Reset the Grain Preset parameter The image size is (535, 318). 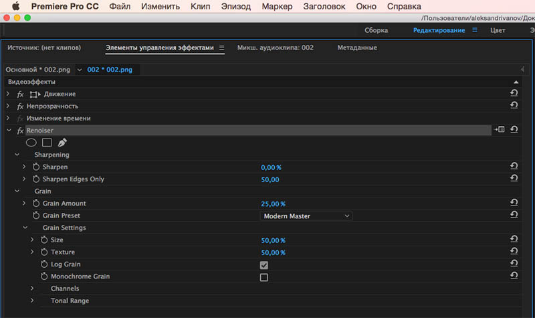click(x=514, y=215)
